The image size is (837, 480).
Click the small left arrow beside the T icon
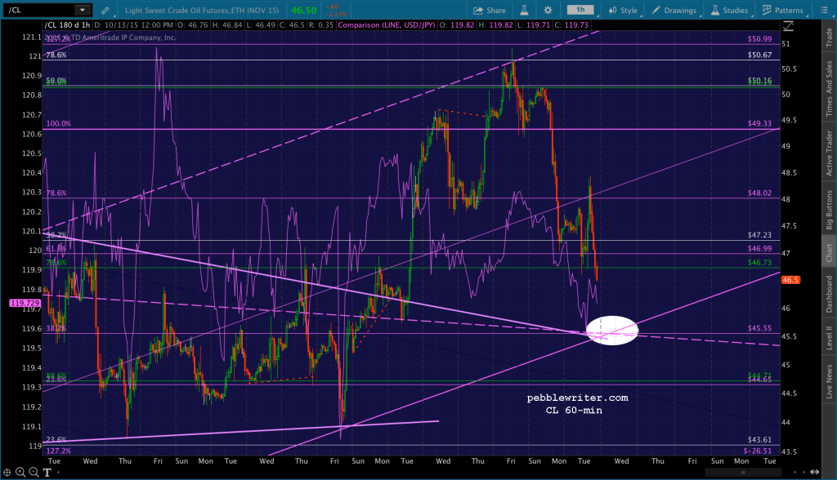pos(58,472)
